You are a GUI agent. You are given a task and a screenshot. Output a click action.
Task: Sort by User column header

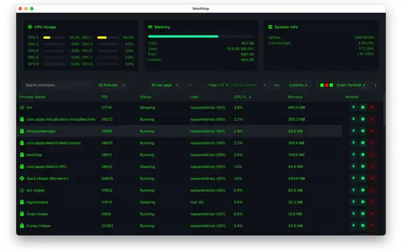194,97
